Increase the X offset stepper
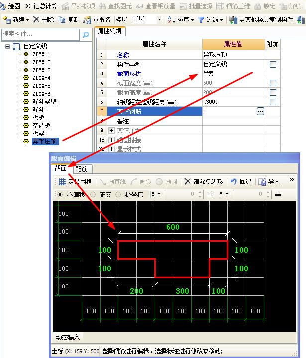Viewport: 306px width, 358px height. pos(200,193)
